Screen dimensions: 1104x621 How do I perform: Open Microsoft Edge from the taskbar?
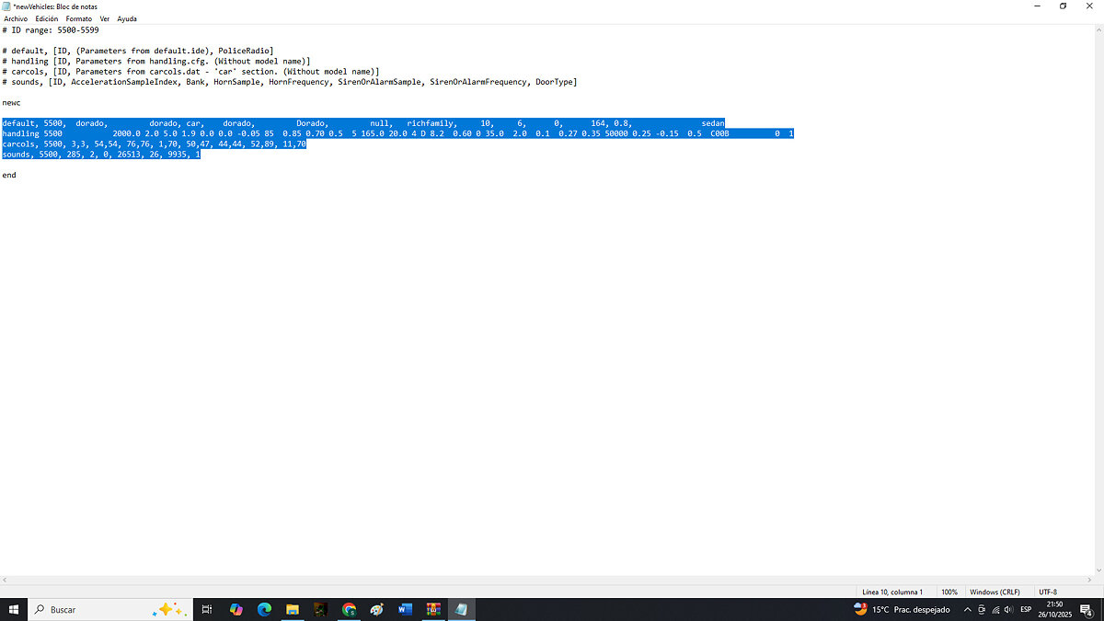tap(264, 609)
